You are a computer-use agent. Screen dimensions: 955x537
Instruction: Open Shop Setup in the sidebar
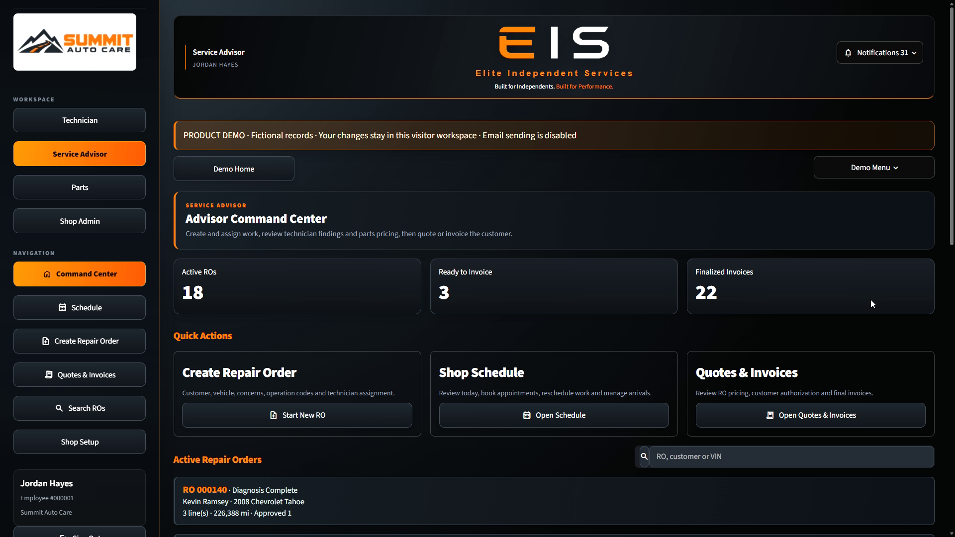[80, 442]
